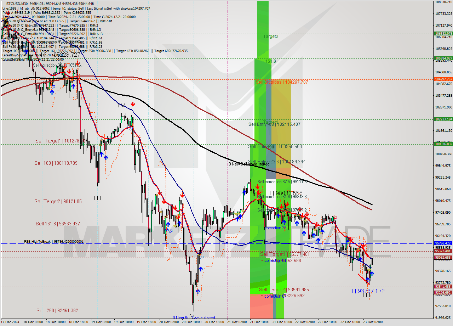The width and height of the screenshot is (453, 326).
Task: Select the blue '| | | 93737.172' marker text
Action: click(366, 291)
